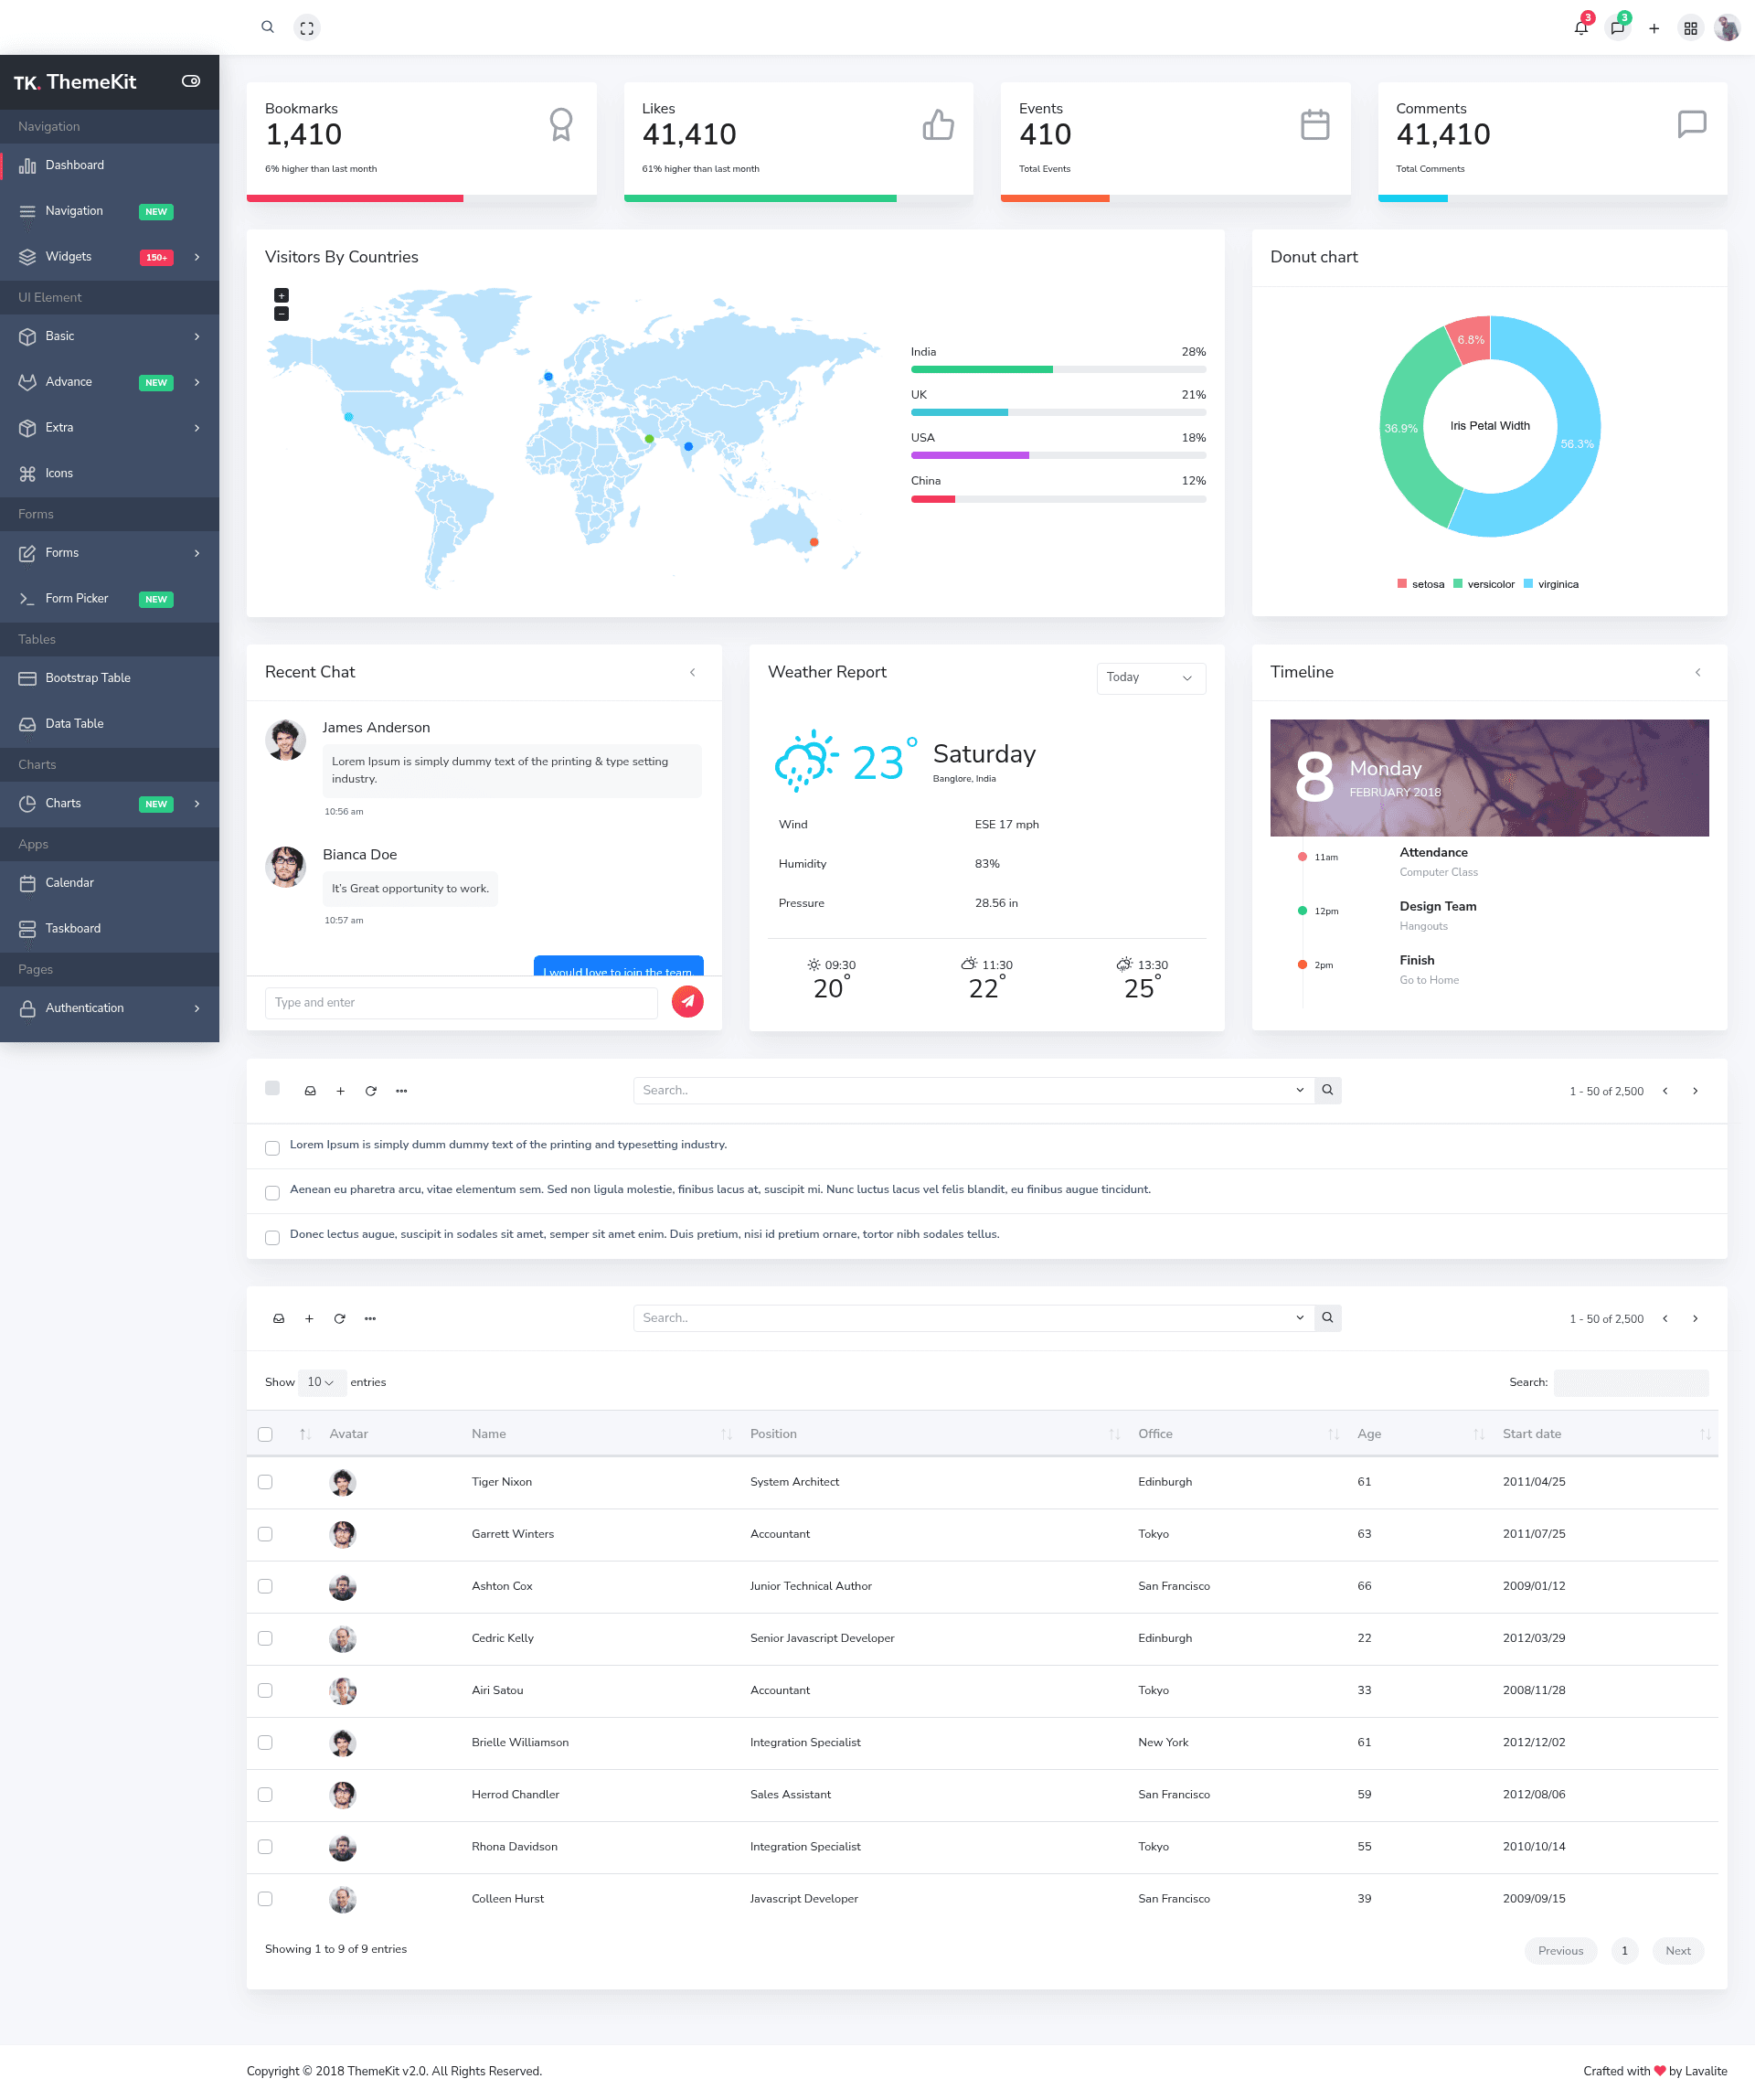
Task: Open the user profile avatar menu
Action: (x=1727, y=28)
